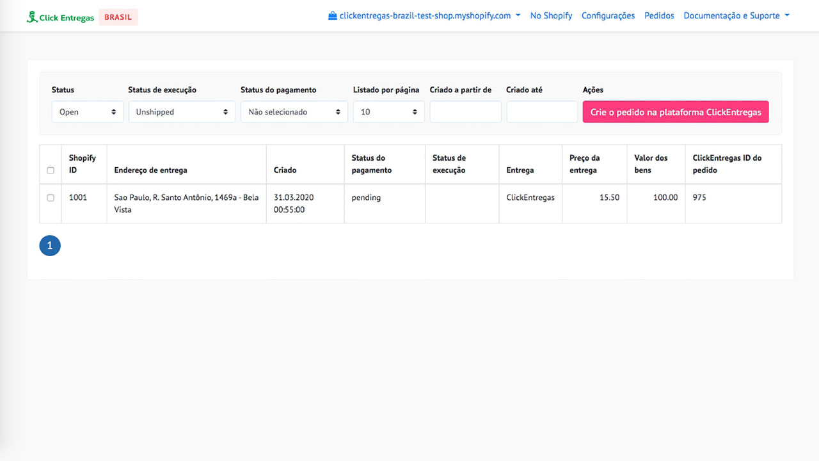
Task: Click the Status de execução dropdown arrows
Action: click(x=227, y=111)
